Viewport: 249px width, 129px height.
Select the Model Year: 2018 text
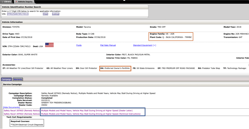coord(232,27)
